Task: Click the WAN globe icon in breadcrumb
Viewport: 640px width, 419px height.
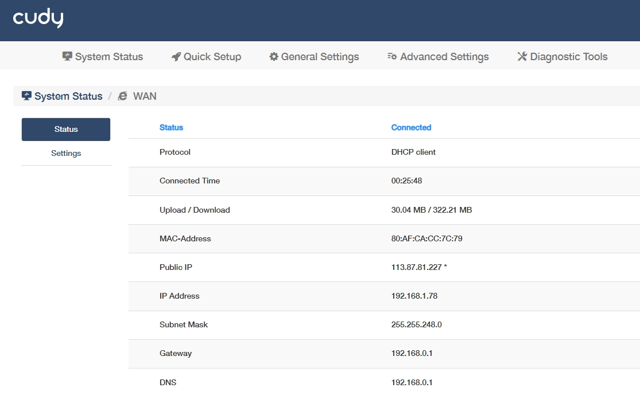Action: click(122, 96)
